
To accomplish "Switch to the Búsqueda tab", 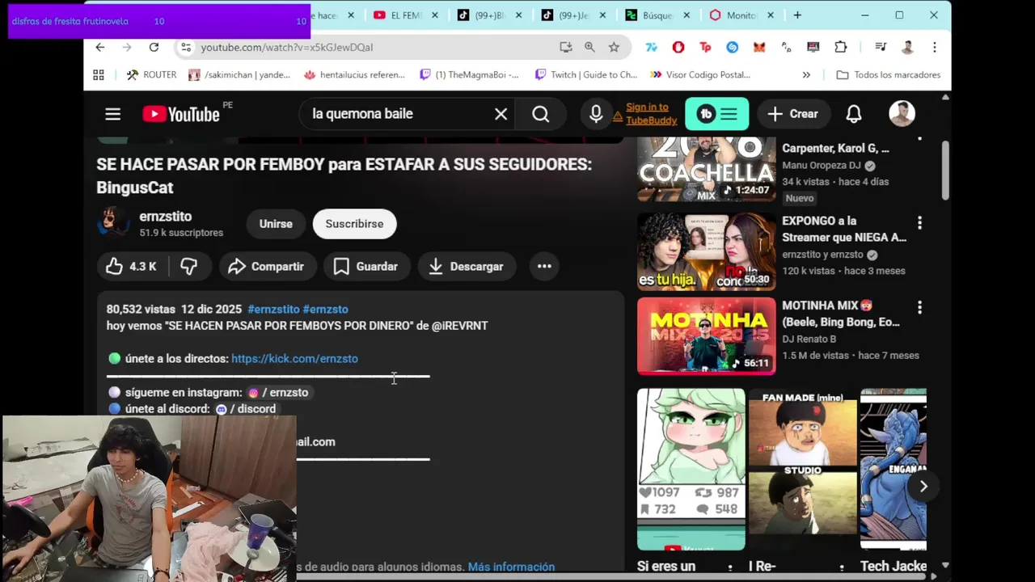I will tap(656, 15).
